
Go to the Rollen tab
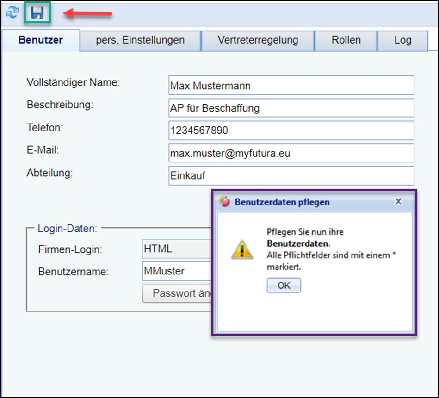pyautogui.click(x=346, y=40)
